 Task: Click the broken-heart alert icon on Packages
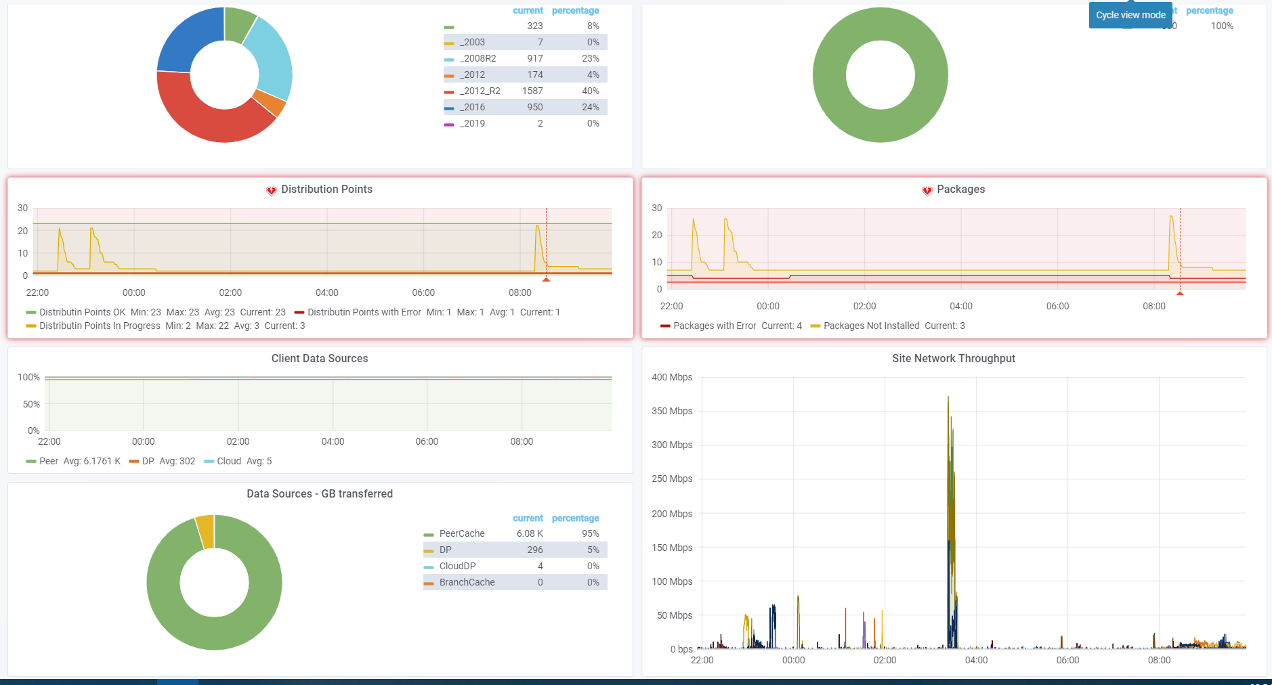tap(927, 190)
